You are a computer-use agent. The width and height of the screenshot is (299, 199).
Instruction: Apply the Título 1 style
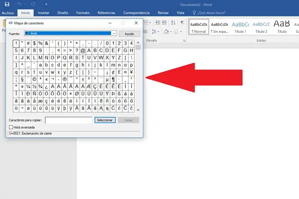point(240,27)
